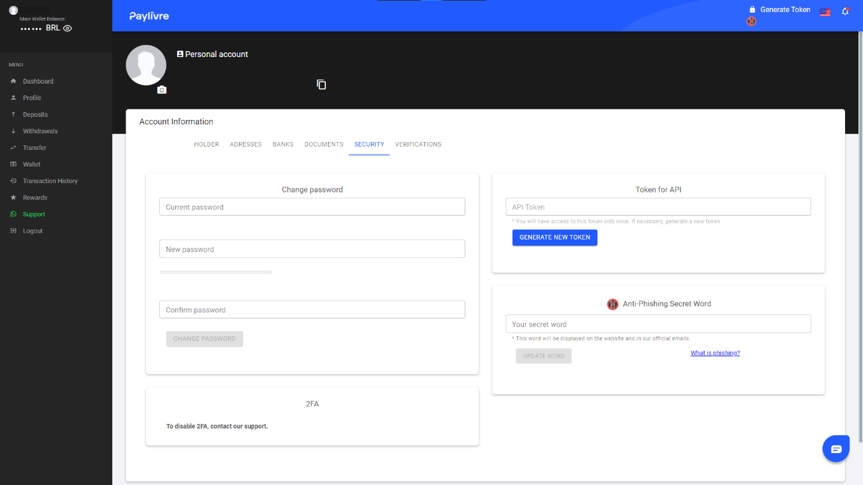Screen dimensions: 863x485
Task: Click the password strength indicator bar
Action: [x=215, y=271]
